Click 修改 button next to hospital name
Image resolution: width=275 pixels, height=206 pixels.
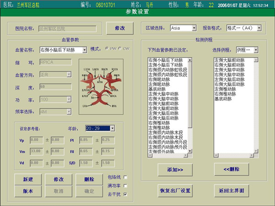click(116, 28)
